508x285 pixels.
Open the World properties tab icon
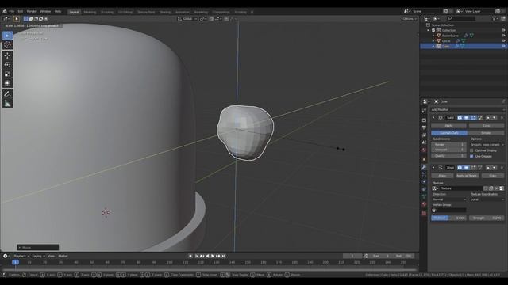click(x=424, y=150)
